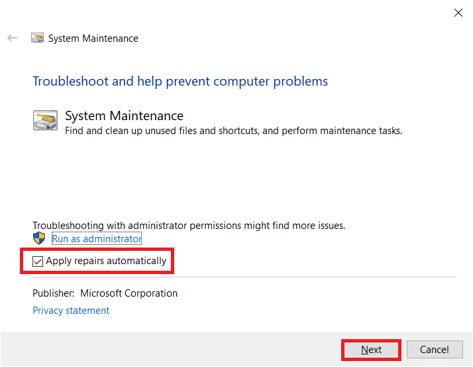Uncheck the Apply repairs automatically checkbox
The width and height of the screenshot is (473, 367).
coord(38,261)
